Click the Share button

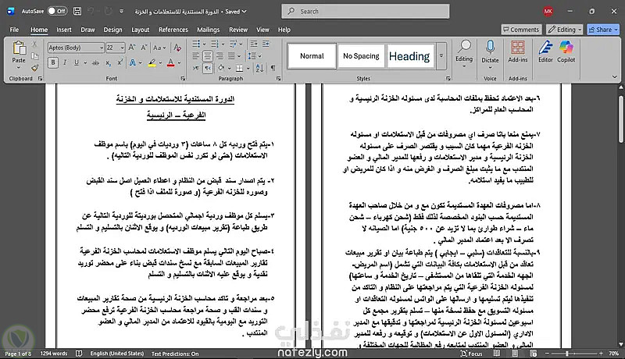click(x=603, y=30)
